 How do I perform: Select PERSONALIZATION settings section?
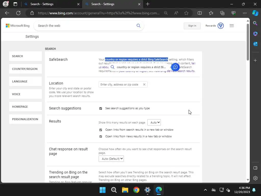pos(25,119)
